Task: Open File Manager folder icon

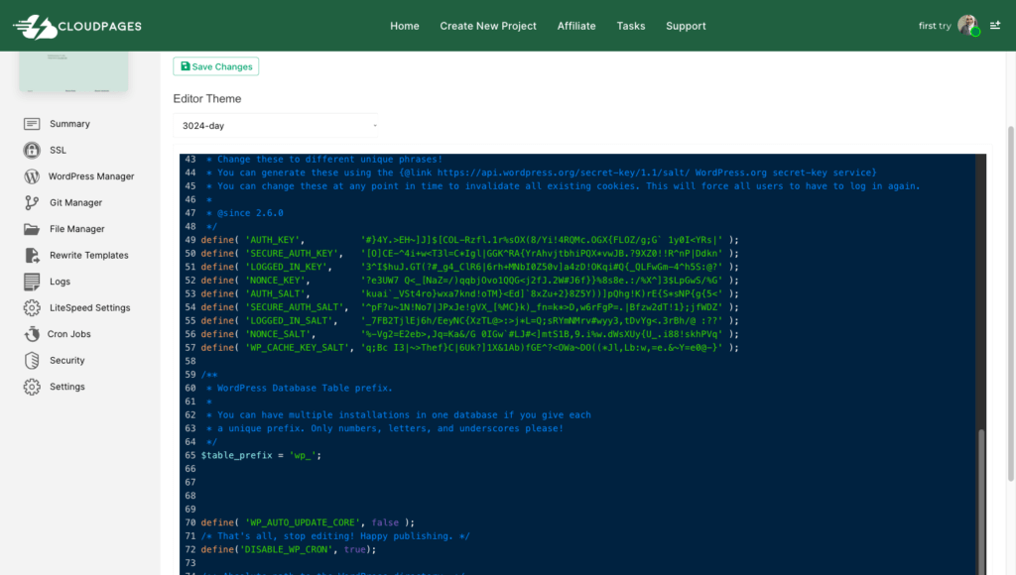Action: pyautogui.click(x=32, y=229)
